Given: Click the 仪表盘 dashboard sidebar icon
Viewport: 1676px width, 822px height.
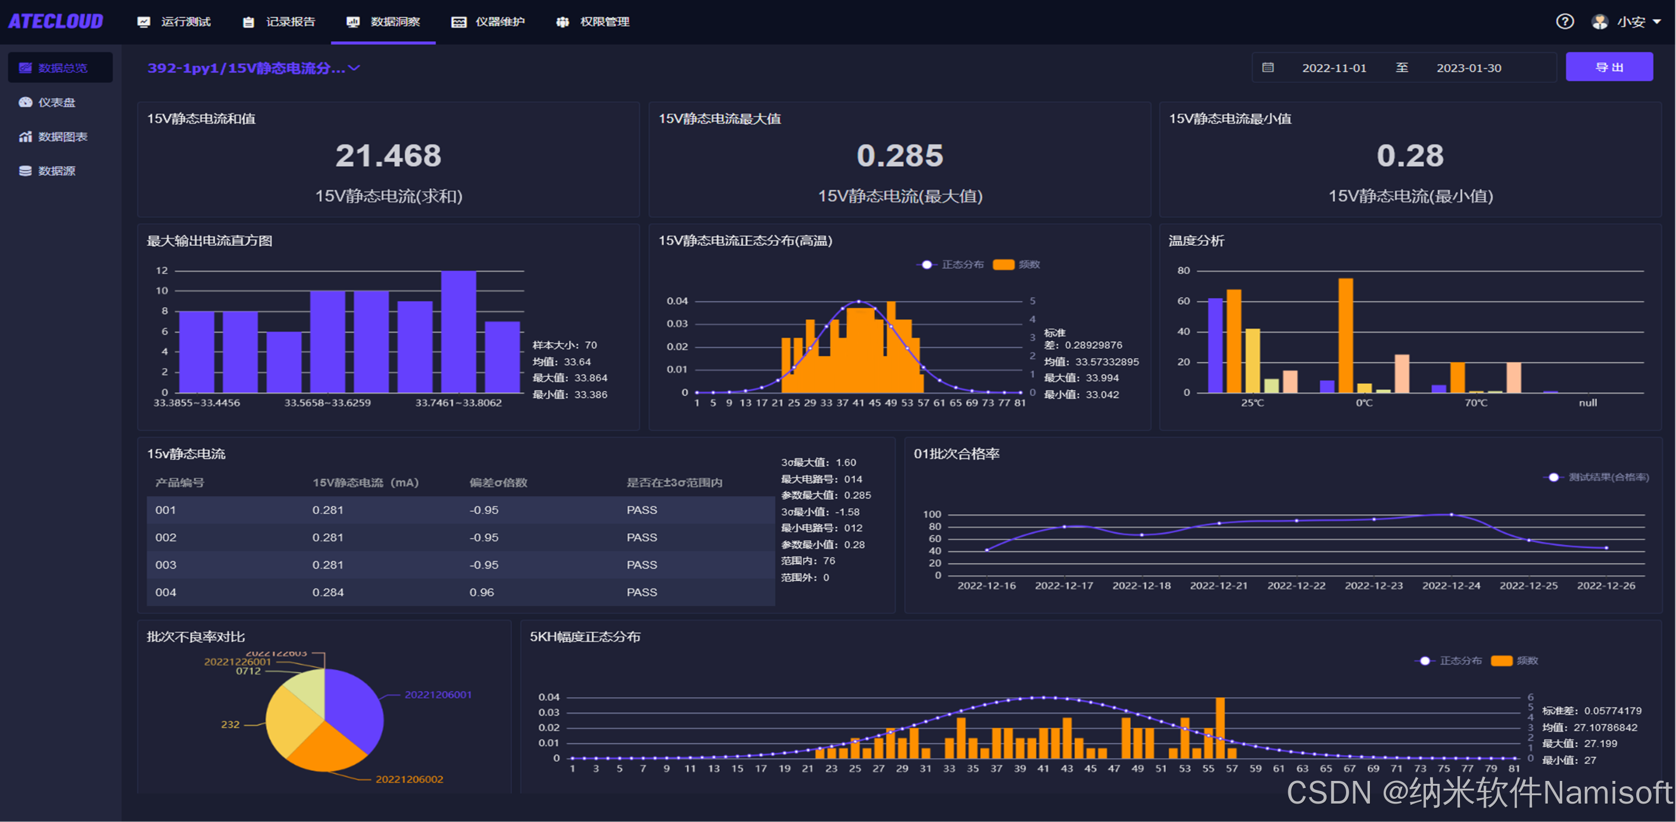Looking at the screenshot, I should (x=26, y=102).
